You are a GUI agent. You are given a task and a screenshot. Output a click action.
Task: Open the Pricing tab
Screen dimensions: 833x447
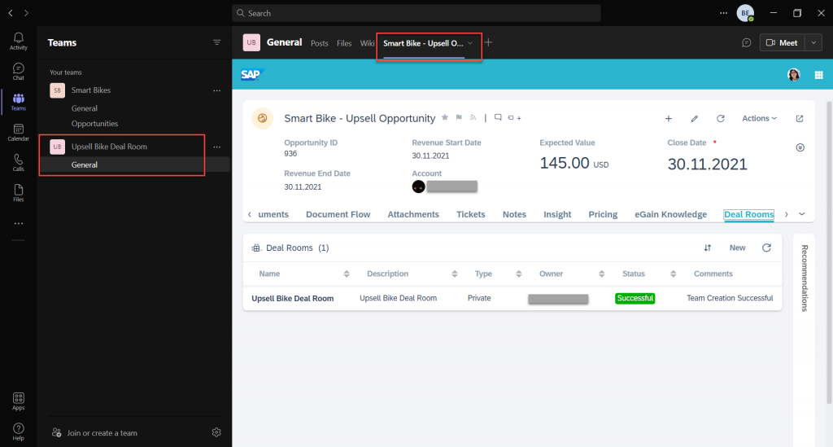coord(603,214)
